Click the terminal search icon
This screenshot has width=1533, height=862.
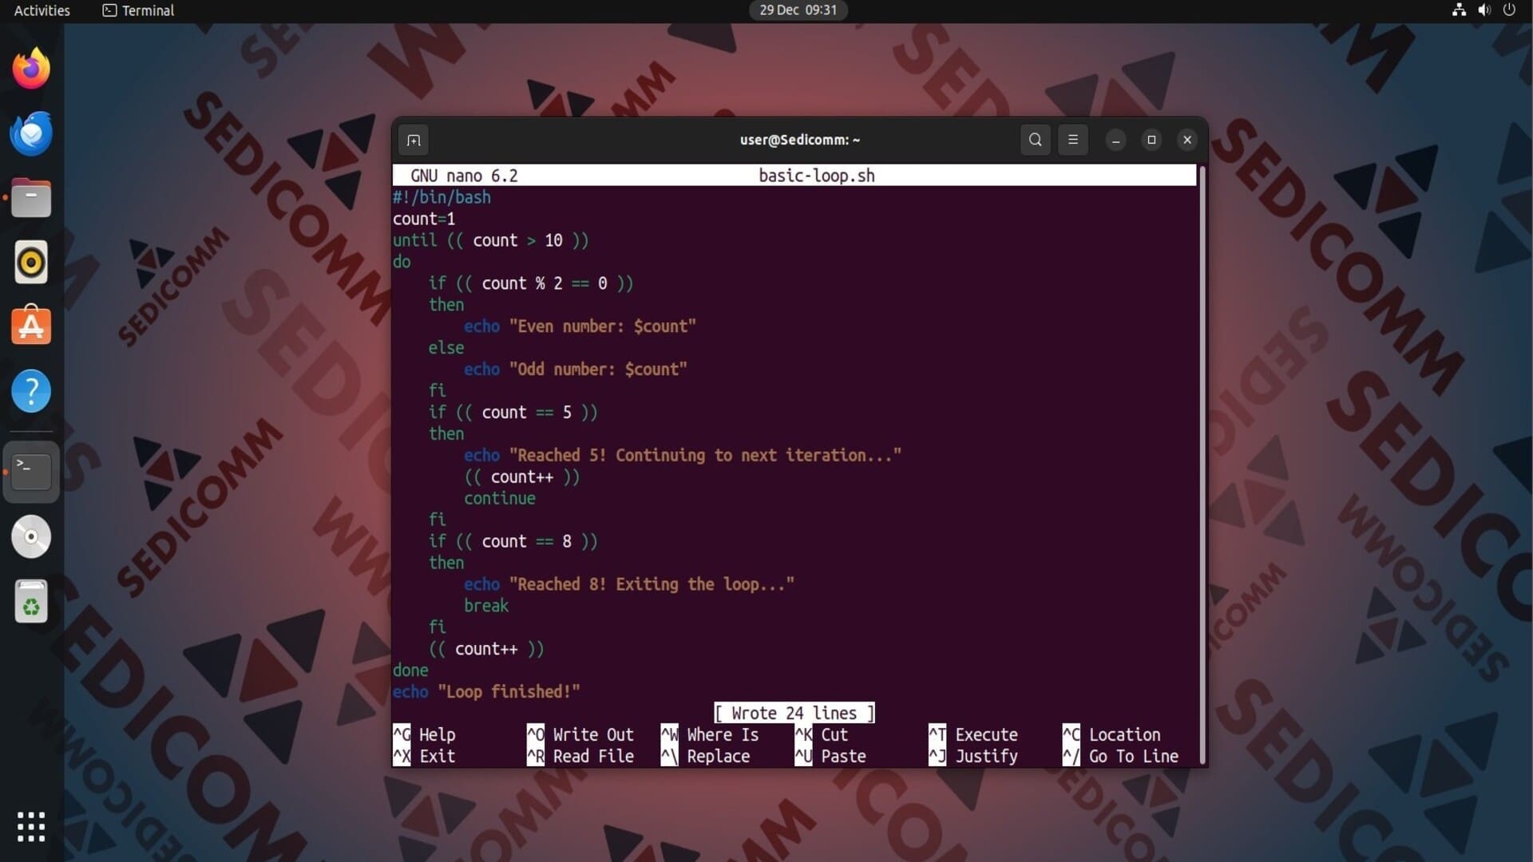[x=1035, y=140]
